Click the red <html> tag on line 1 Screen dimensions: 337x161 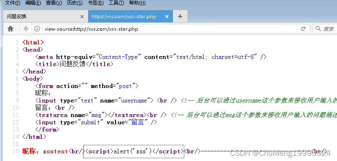(x=33, y=42)
